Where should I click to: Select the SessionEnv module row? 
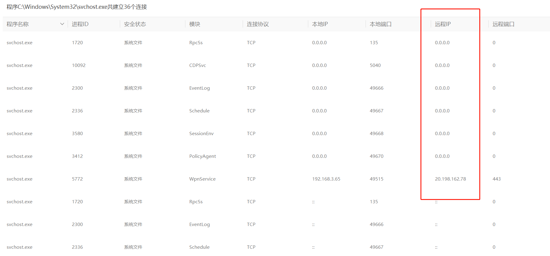201,134
